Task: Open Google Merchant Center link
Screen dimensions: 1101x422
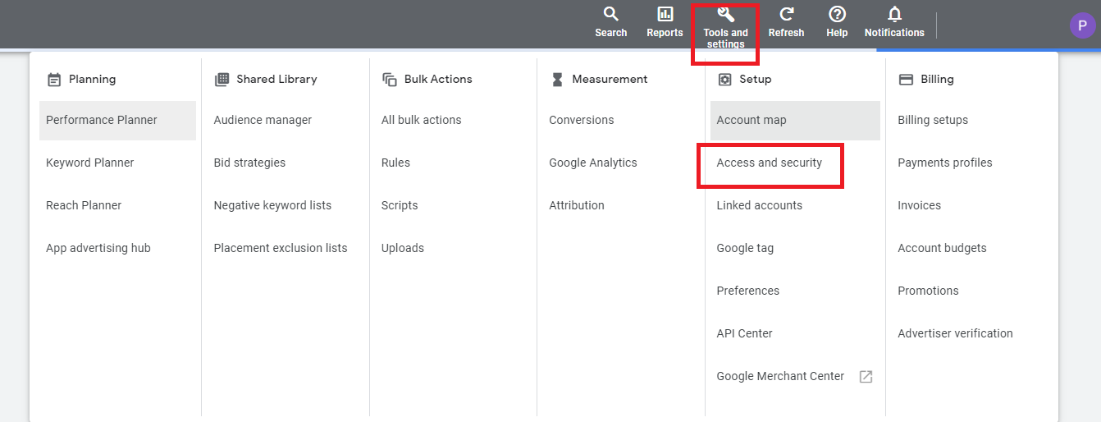Action: click(780, 376)
